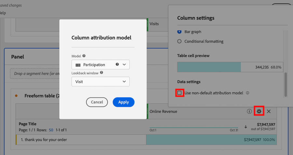Click help icon next to Lookback window
This screenshot has width=293, height=155.
click(102, 73)
